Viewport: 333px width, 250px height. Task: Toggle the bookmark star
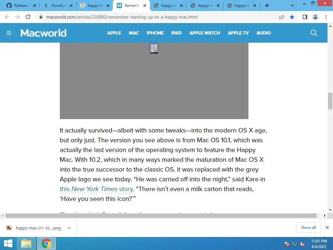pyautogui.click(x=292, y=17)
